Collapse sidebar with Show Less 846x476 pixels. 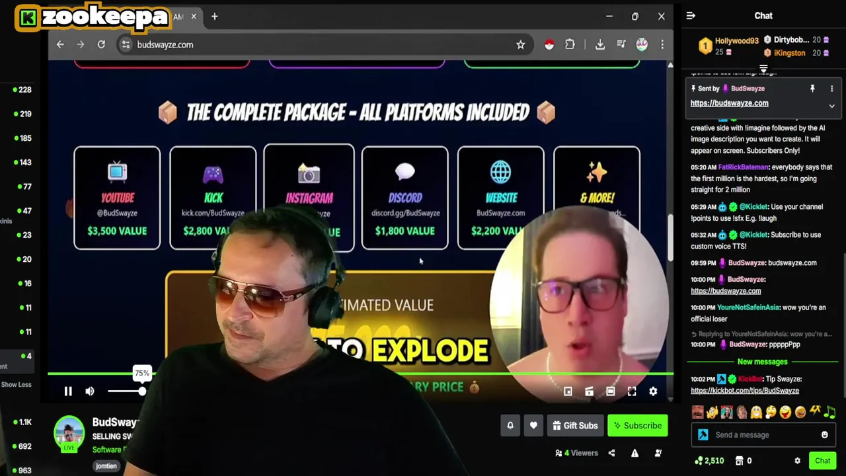(16, 384)
